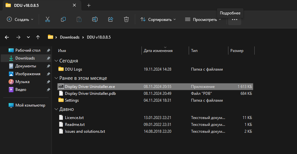Click the Copy icon in toolbar
This screenshot has width=297, height=154.
[63, 19]
